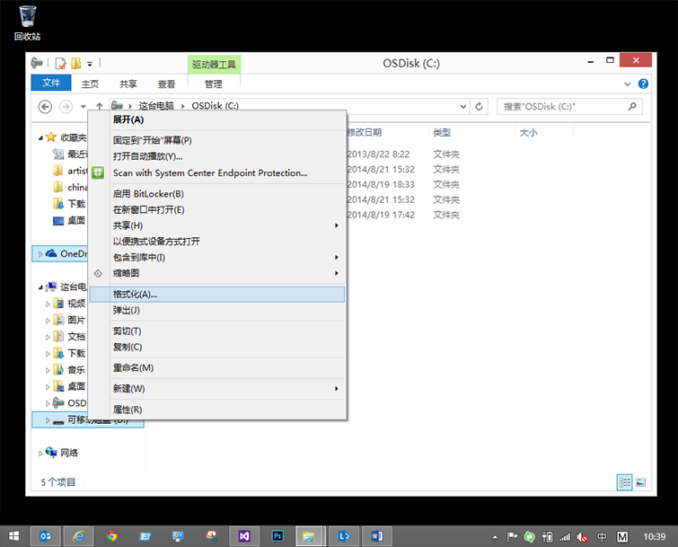
Task: Collapse the 这台电脑 tree node
Action: pos(40,287)
